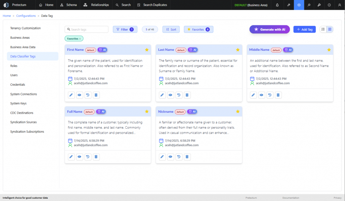Open the Filter options
Screen dimensions: 345x201
tap(125, 30)
